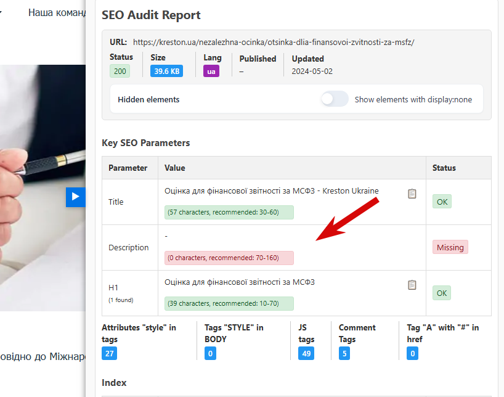Viewport: 504px width, 397px height.
Task: Open the 49 JS tags count badge
Action: point(306,353)
